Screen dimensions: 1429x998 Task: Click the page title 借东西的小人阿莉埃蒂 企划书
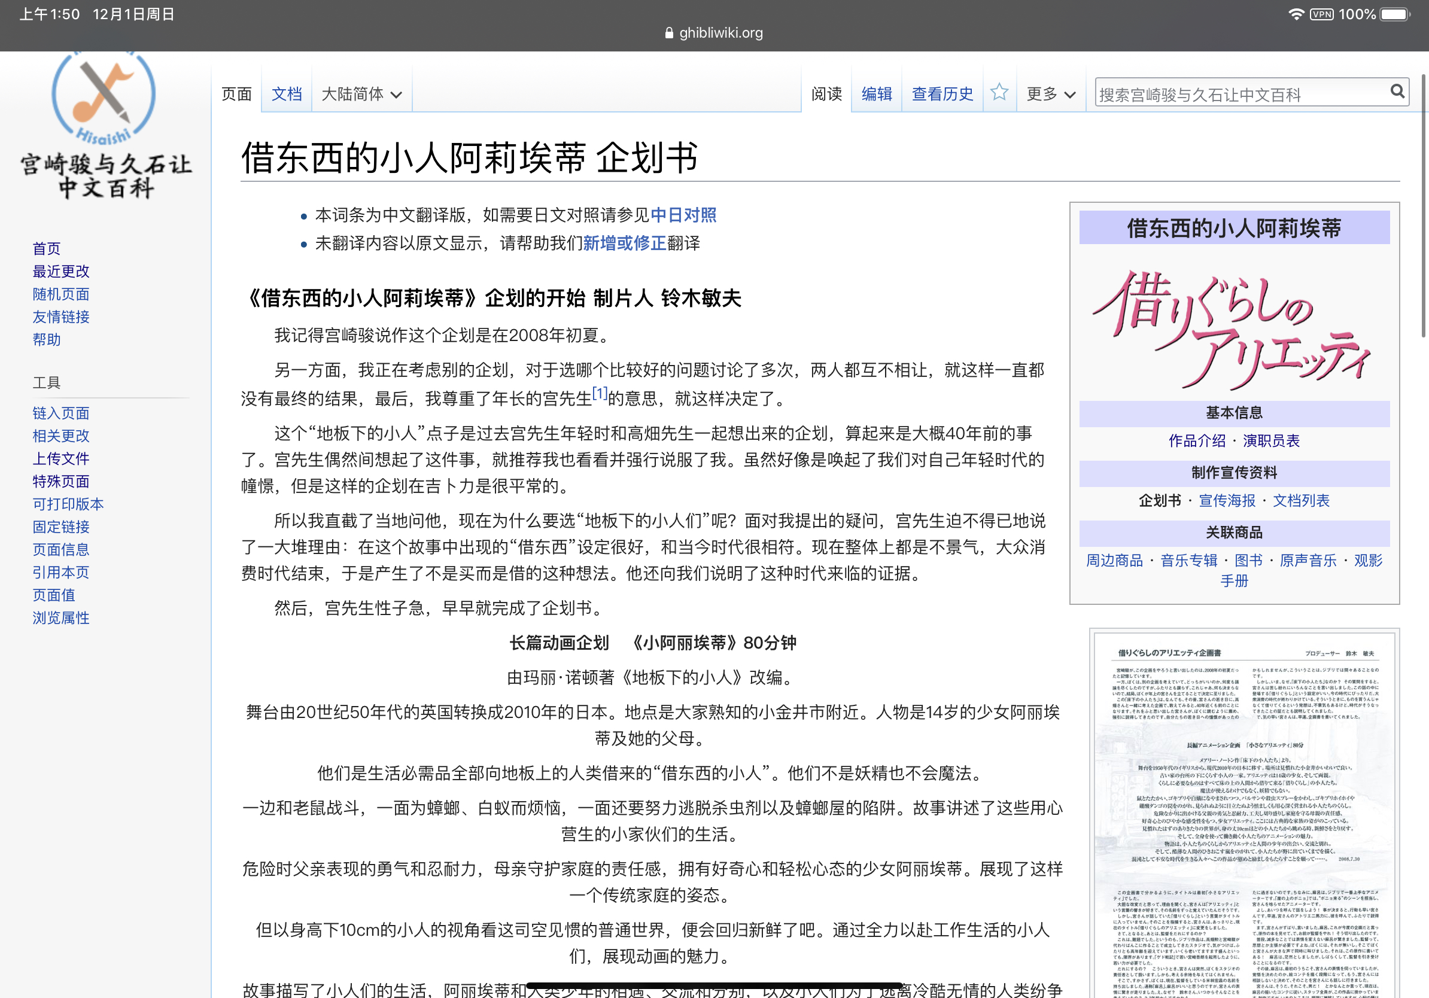469,157
